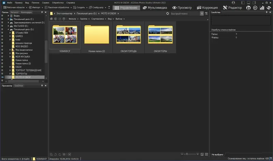Click the Быстрый поиск input field
This screenshot has height=161, width=273.
pos(185,13)
